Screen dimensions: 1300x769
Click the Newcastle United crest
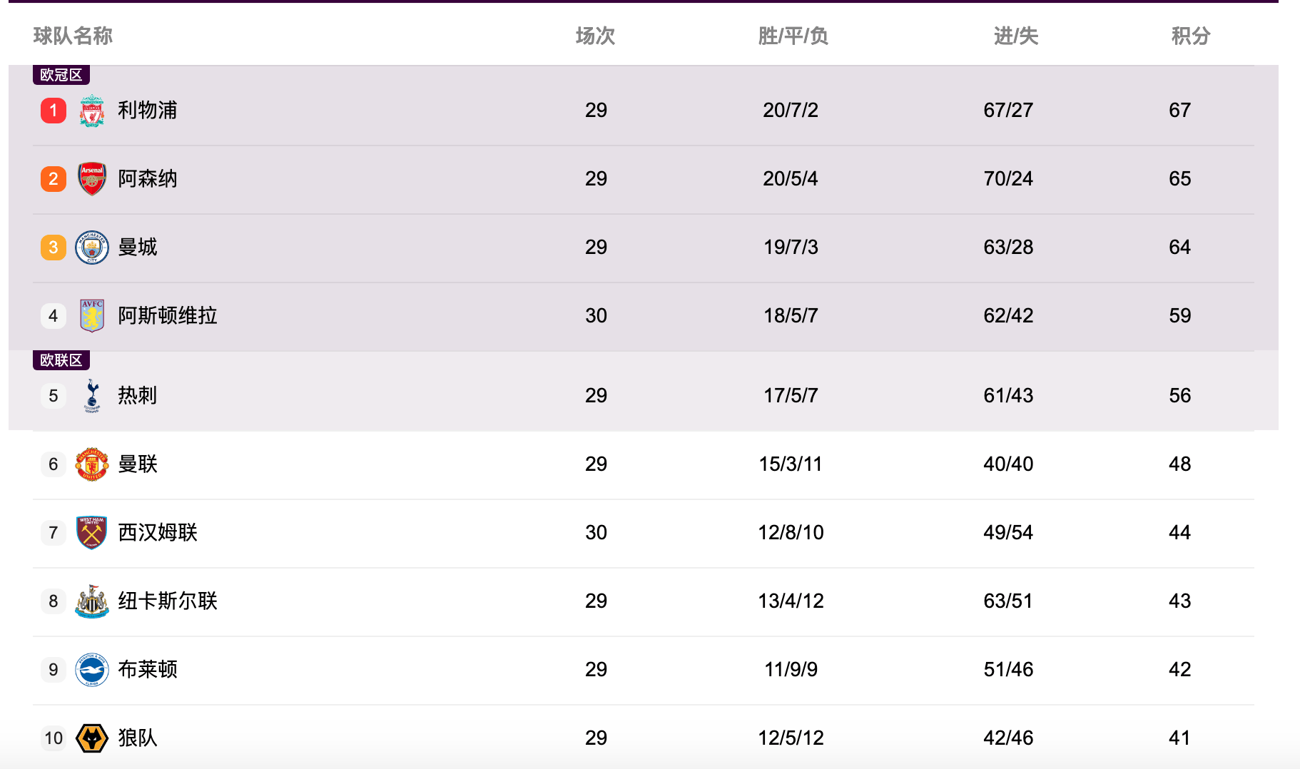[92, 601]
